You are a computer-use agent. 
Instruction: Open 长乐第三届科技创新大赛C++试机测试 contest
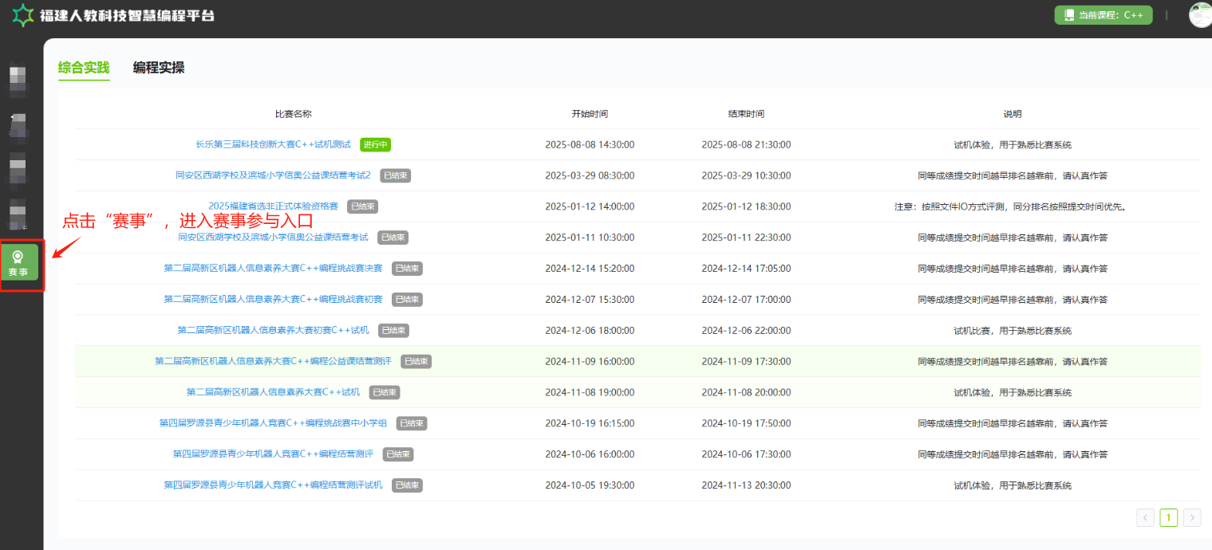coord(273,145)
